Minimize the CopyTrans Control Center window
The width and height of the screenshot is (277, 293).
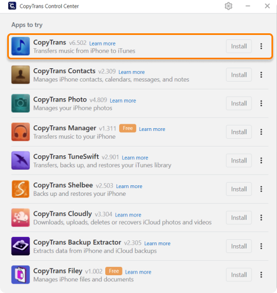[248, 6]
